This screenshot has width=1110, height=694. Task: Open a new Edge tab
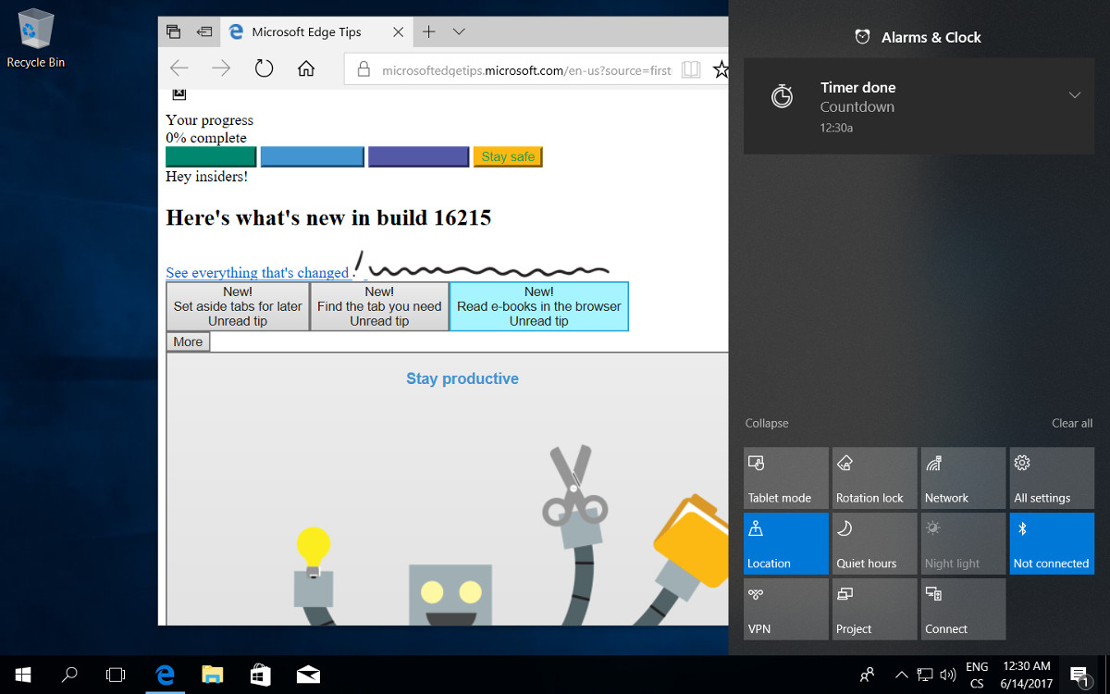[x=428, y=31]
